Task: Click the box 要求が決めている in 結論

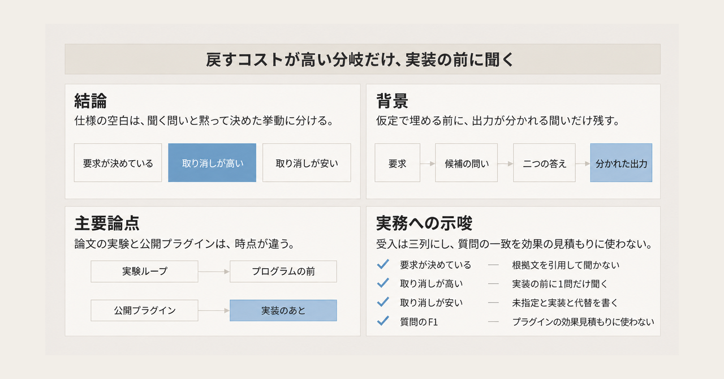Action: (118, 163)
